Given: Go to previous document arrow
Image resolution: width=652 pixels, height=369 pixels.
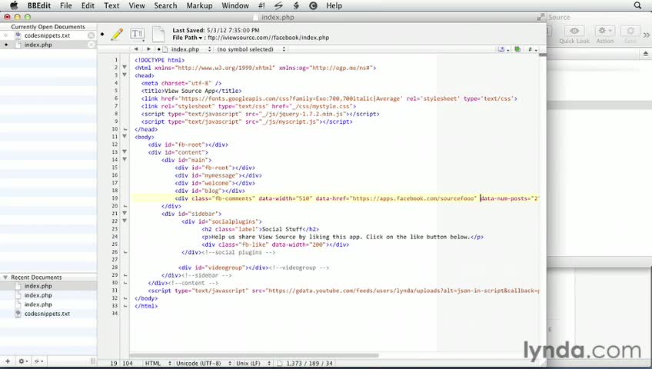Looking at the screenshot, I should [x=135, y=49].
